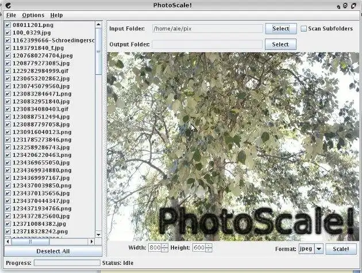Select file 1230887512494.jpg
Screen dimensions: 362x273
pos(41,117)
